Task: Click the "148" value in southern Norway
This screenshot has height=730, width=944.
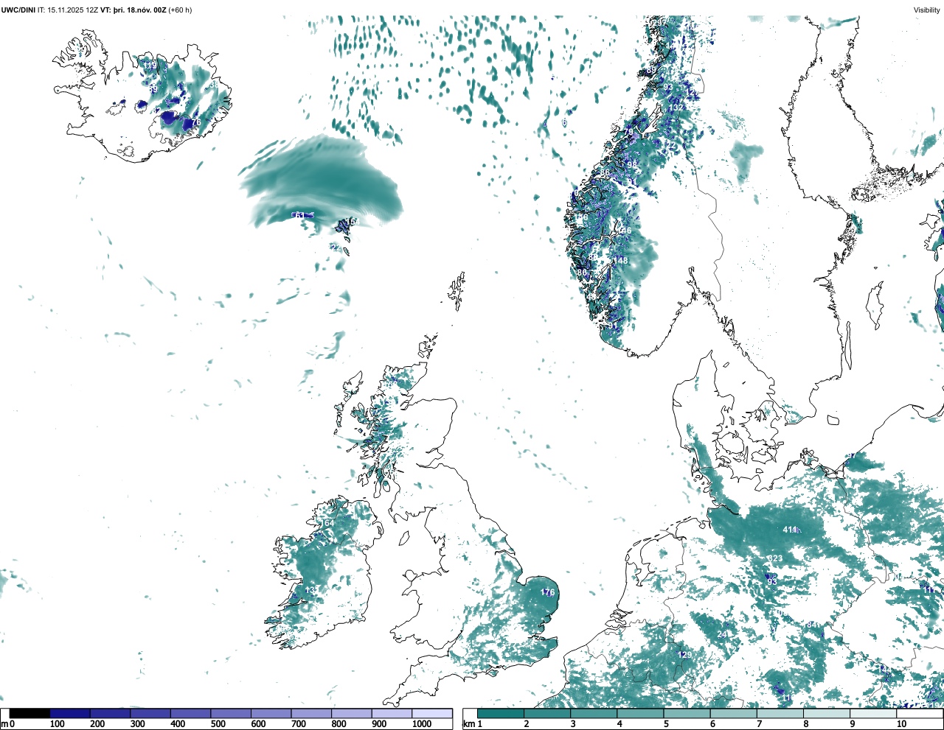Action: [621, 261]
